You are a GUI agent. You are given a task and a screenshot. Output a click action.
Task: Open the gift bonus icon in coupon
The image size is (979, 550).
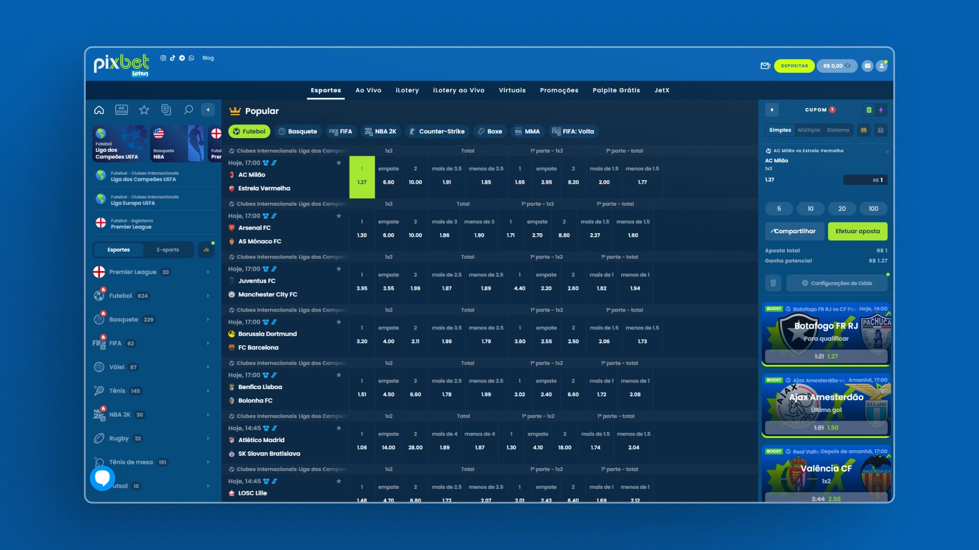click(881, 130)
